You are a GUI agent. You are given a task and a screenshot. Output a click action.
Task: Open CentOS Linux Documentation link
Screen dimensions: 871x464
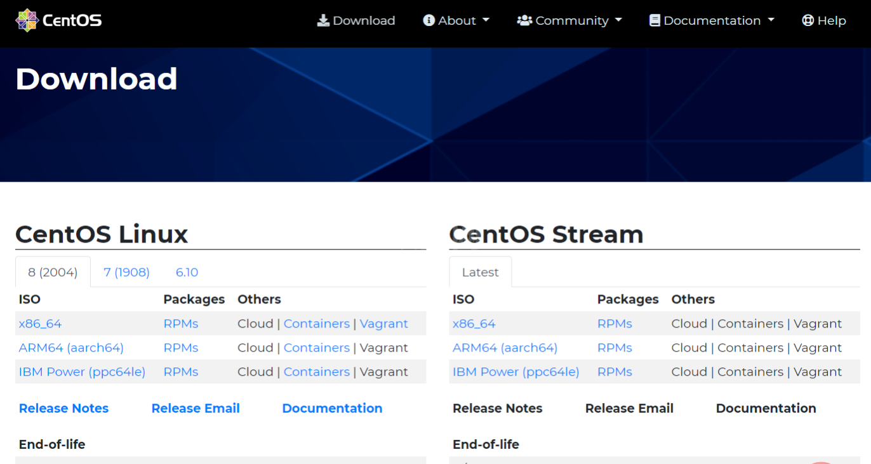click(332, 408)
